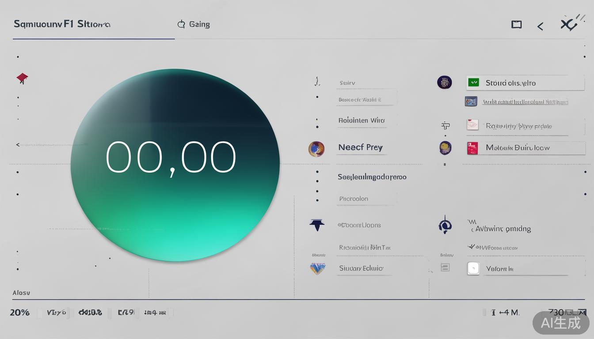
Task: Click the round globe icon beside Neecf Prey
Action: 316,149
